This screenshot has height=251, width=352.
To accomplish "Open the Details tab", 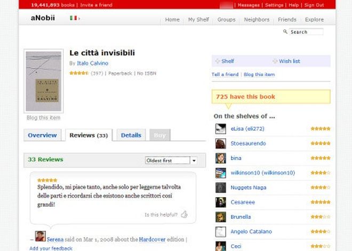I will 131,135.
